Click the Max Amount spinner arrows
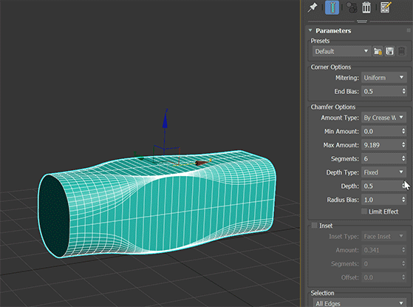Image resolution: width=413 pixels, height=307 pixels. (403, 145)
